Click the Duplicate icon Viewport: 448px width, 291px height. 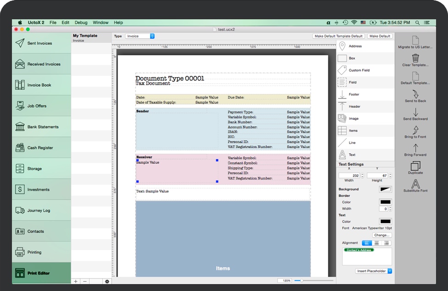pyautogui.click(x=415, y=166)
